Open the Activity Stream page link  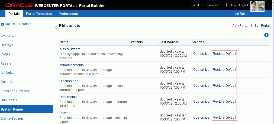coord(70,49)
